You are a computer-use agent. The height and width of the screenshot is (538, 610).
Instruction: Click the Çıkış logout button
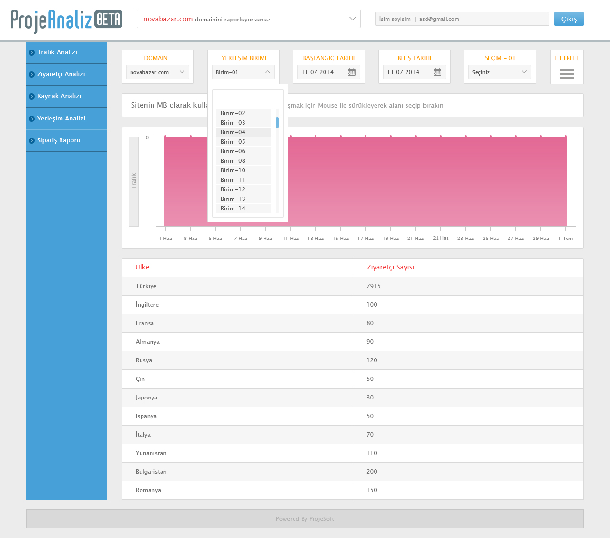569,19
